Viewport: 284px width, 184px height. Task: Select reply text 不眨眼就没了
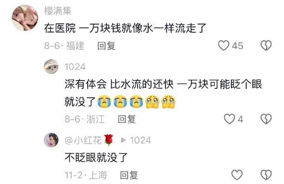pyautogui.click(x=96, y=157)
